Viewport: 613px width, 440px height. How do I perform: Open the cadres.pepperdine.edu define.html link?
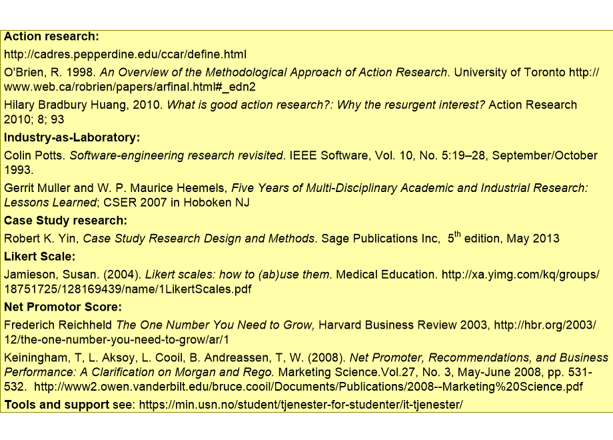click(x=125, y=55)
